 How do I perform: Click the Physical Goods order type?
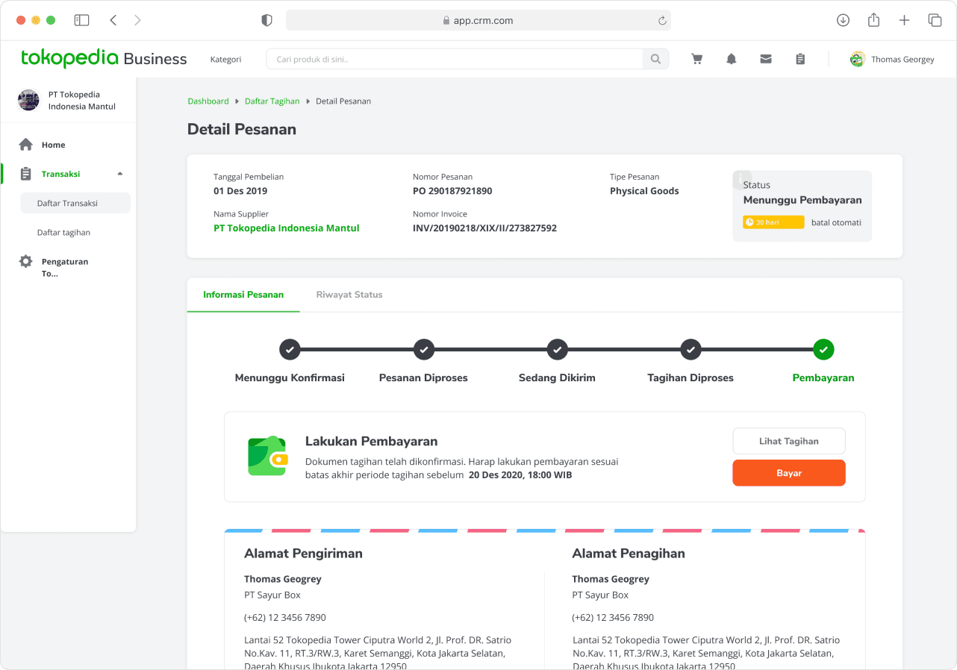pos(644,191)
